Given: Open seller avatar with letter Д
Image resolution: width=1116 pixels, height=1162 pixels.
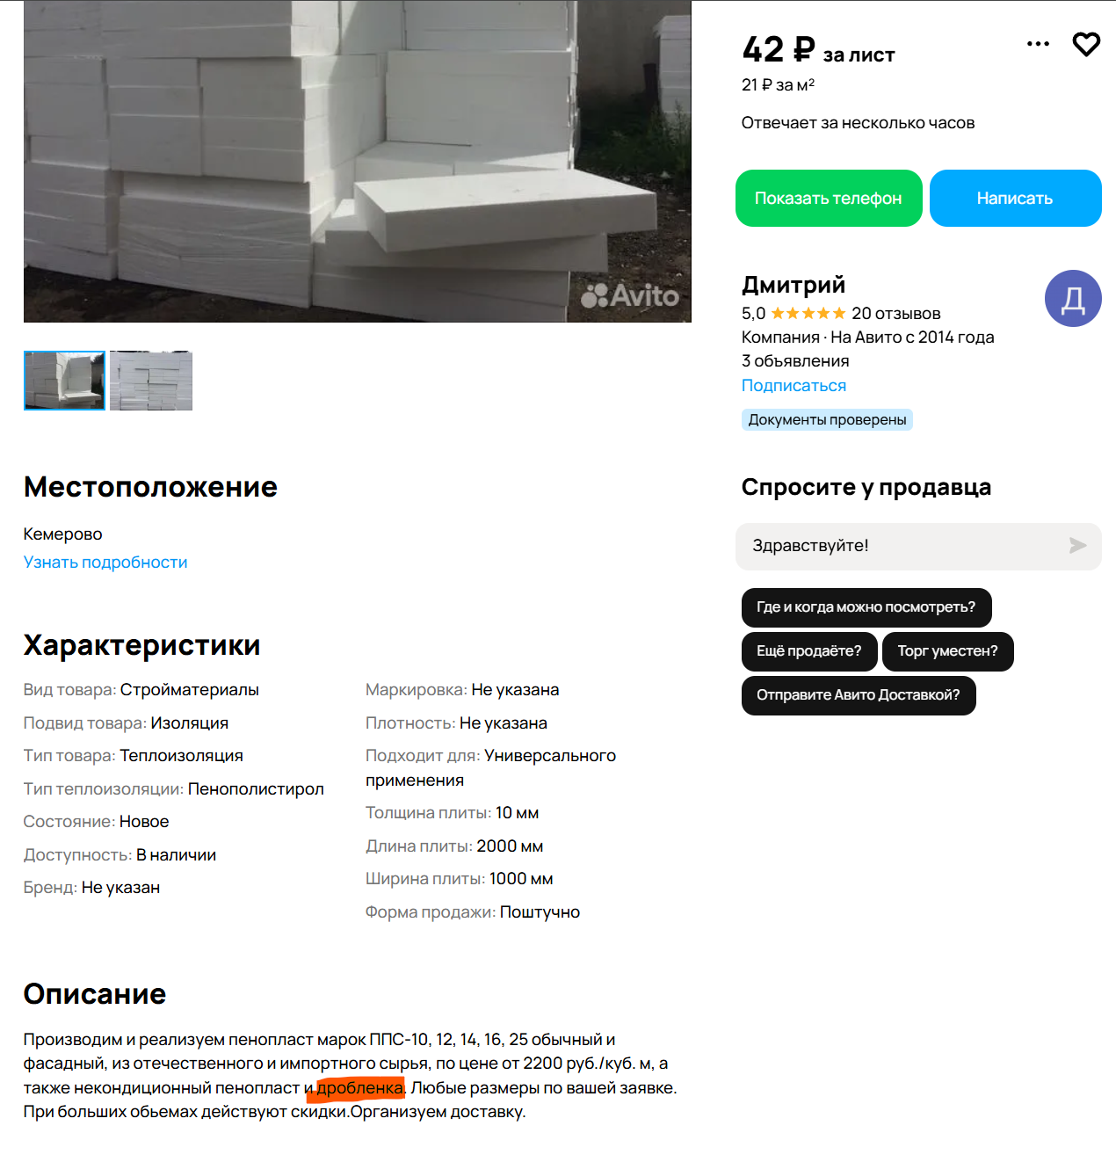Looking at the screenshot, I should click(x=1073, y=299).
